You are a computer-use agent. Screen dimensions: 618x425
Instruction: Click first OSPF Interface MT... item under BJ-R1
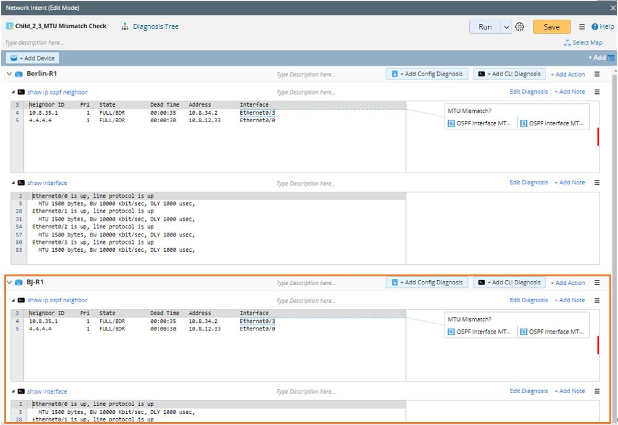[480, 332]
